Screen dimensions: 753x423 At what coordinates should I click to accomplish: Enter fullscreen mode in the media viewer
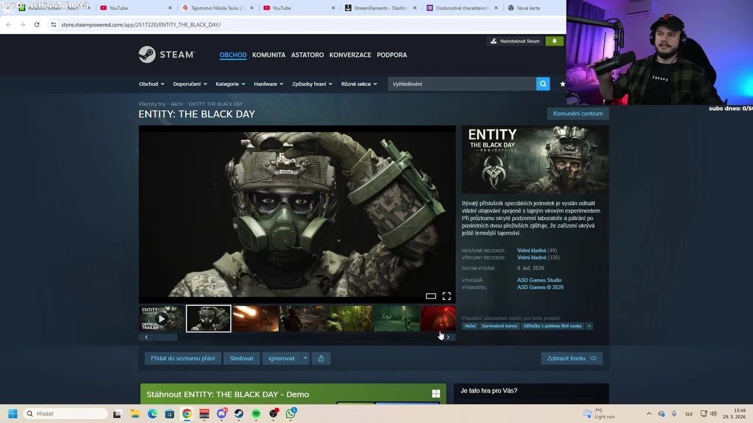[x=447, y=296]
